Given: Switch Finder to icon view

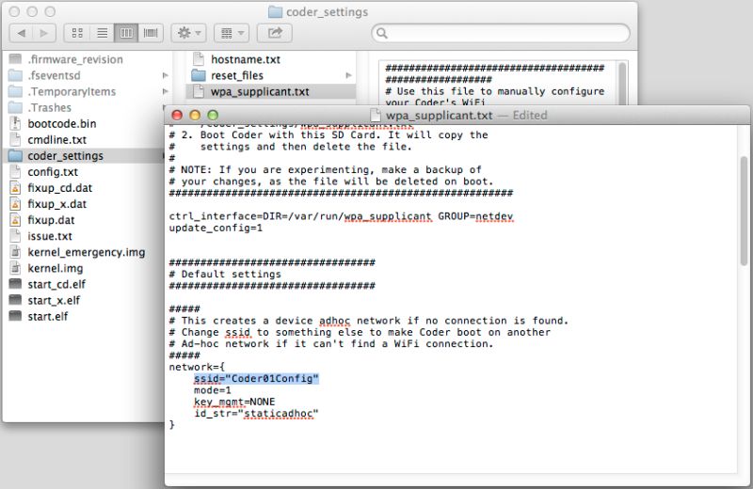Looking at the screenshot, I should point(77,33).
